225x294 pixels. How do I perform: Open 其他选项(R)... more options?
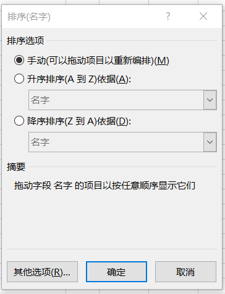(x=42, y=272)
